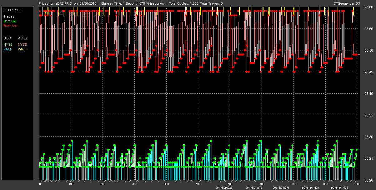The height and width of the screenshot is (190, 376).
Task: Select the pink NYSE asks legend label
Action: pos(23,44)
